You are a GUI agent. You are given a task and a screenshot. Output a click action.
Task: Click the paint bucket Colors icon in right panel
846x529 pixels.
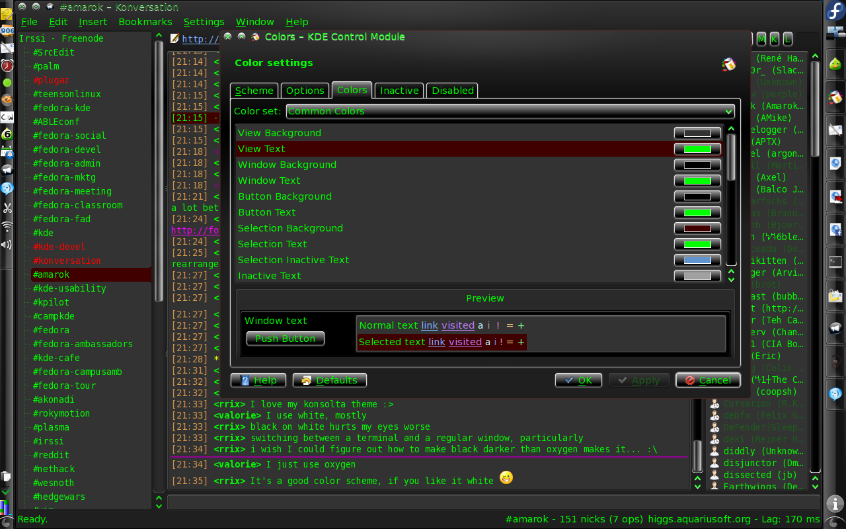coord(835,97)
